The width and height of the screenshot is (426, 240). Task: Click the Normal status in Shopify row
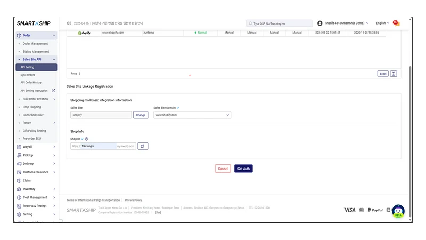tap(201, 33)
